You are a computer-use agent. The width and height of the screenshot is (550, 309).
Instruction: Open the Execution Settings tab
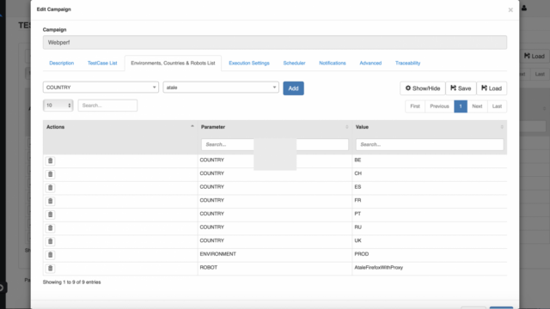coord(249,63)
